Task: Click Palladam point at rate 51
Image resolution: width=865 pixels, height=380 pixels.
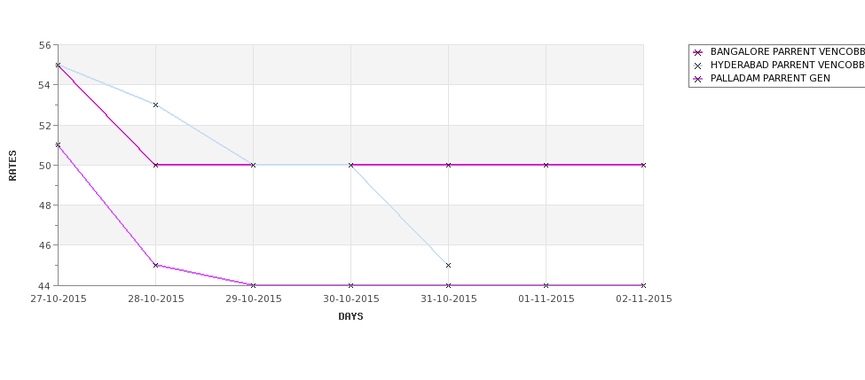Action: pos(58,145)
